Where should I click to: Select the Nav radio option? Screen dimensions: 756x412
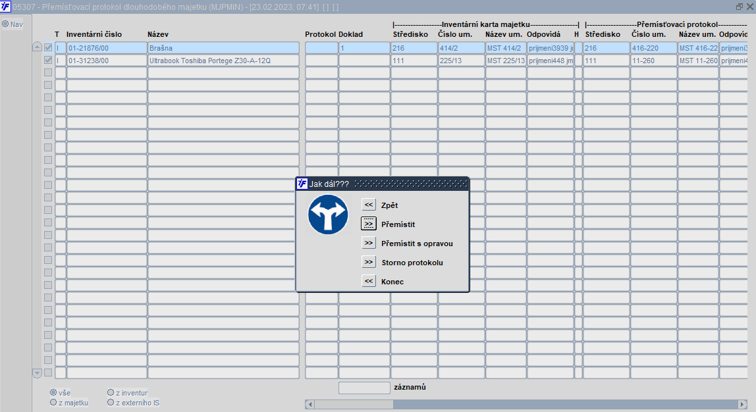coord(5,24)
